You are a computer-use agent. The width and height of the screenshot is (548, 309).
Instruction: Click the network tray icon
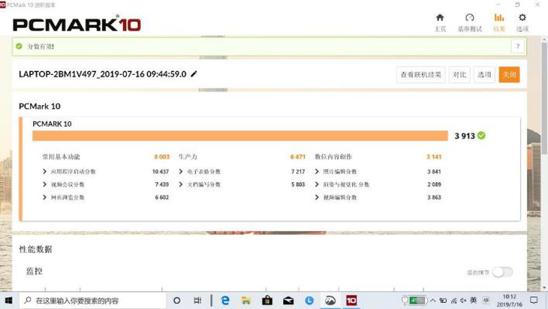pos(453,300)
